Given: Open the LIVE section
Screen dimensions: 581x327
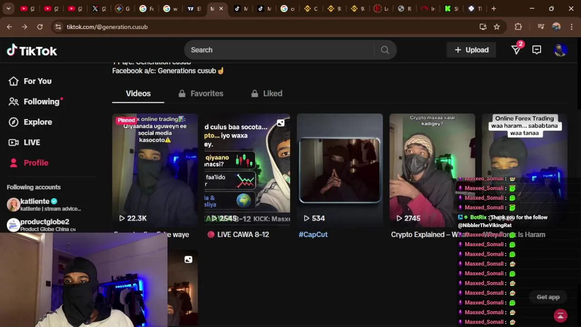Looking at the screenshot, I should 25,143.
